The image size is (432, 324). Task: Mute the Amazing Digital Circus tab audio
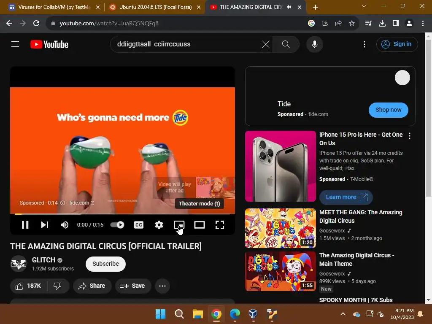[289, 7]
